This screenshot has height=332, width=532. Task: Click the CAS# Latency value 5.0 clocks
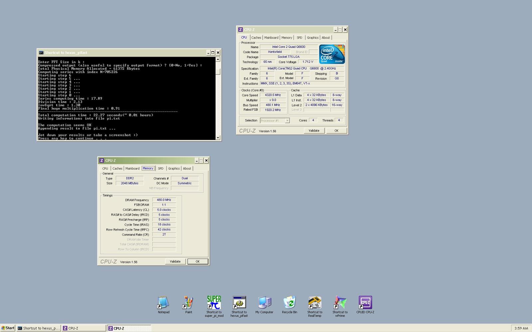coord(164,210)
